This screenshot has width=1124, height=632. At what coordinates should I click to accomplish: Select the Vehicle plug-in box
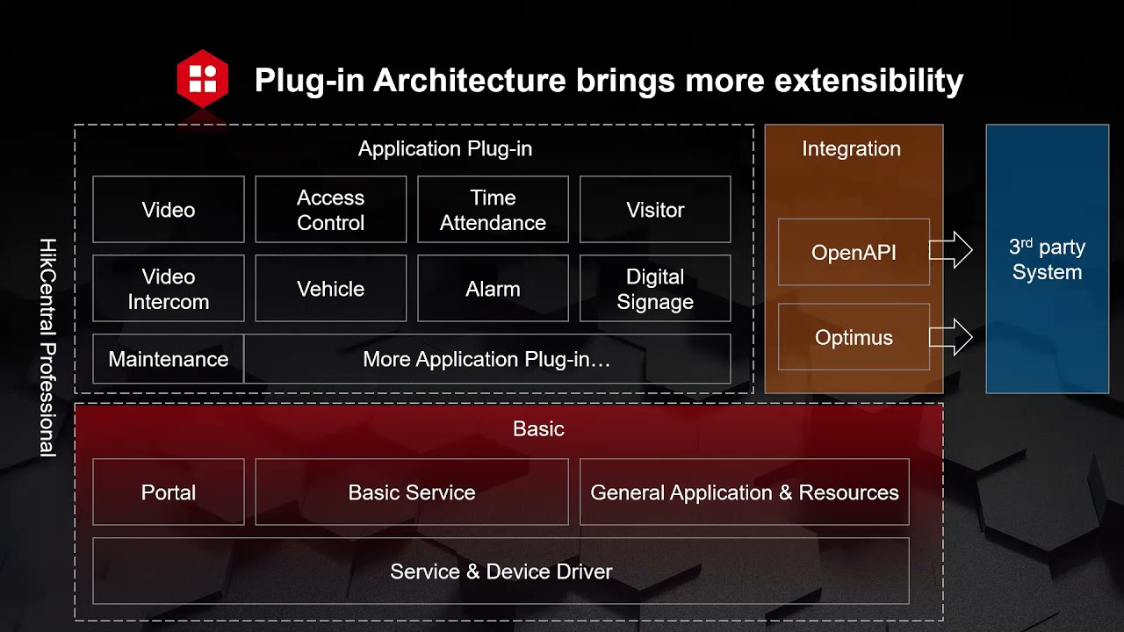point(331,289)
